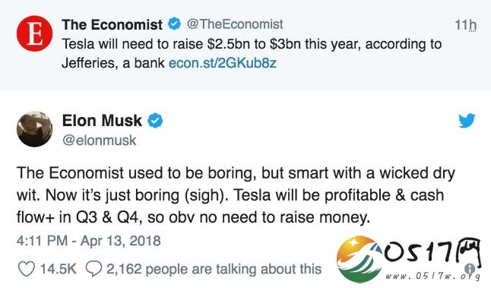This screenshot has width=491, height=288.
Task: Click The Economist verified badge
Action: click(x=174, y=24)
